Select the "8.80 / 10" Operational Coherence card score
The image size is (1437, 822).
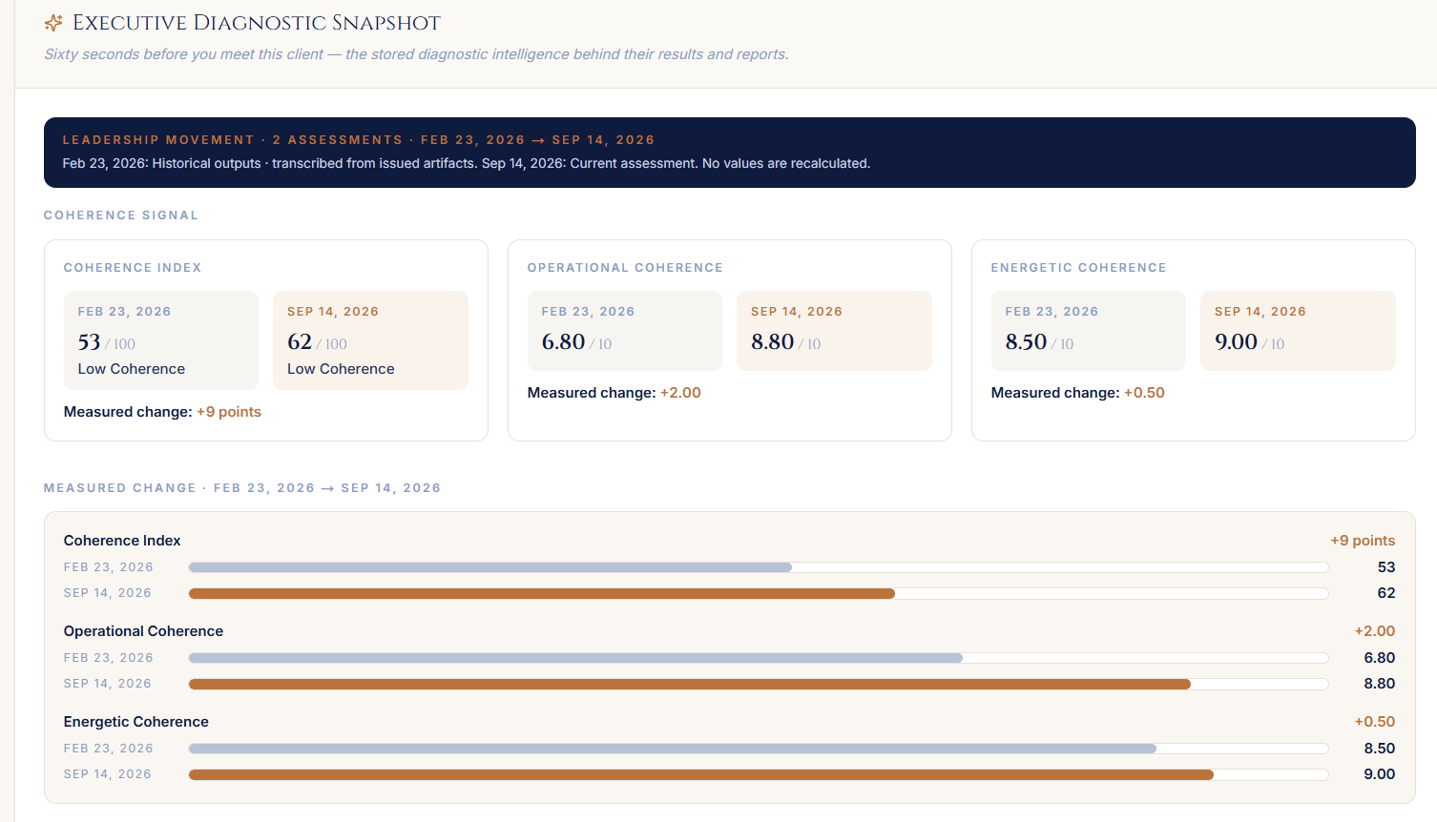(785, 342)
